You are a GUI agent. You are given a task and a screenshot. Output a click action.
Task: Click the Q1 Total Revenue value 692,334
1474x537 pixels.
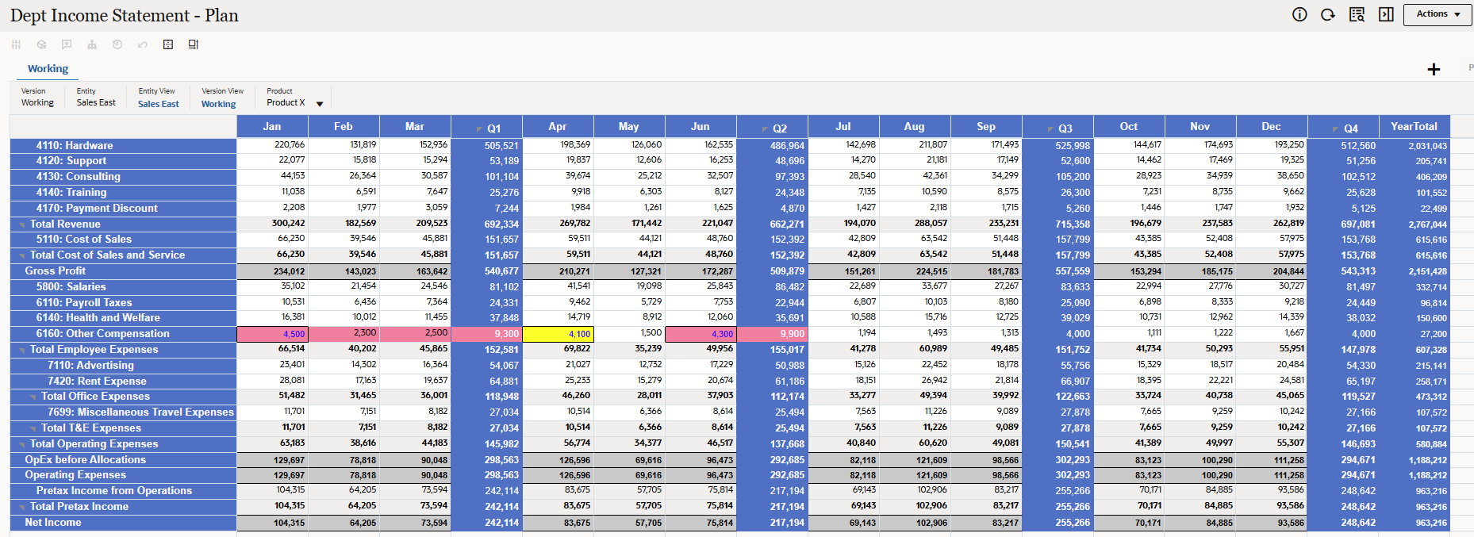[x=486, y=224]
